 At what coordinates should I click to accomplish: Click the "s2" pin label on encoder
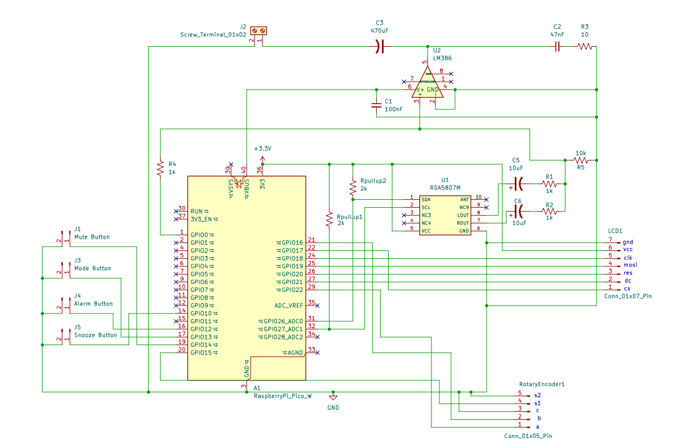tap(537, 396)
